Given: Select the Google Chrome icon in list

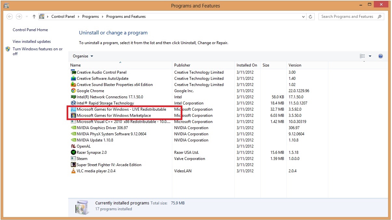Looking at the screenshot, I should pos(73,91).
